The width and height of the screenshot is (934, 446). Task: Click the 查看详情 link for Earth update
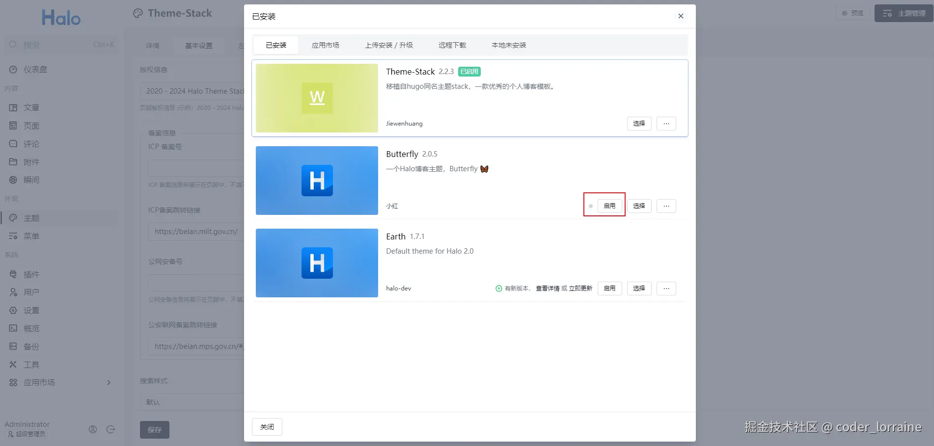(x=548, y=289)
